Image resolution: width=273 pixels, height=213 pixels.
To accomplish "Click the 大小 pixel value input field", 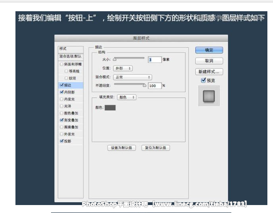I will (155, 60).
